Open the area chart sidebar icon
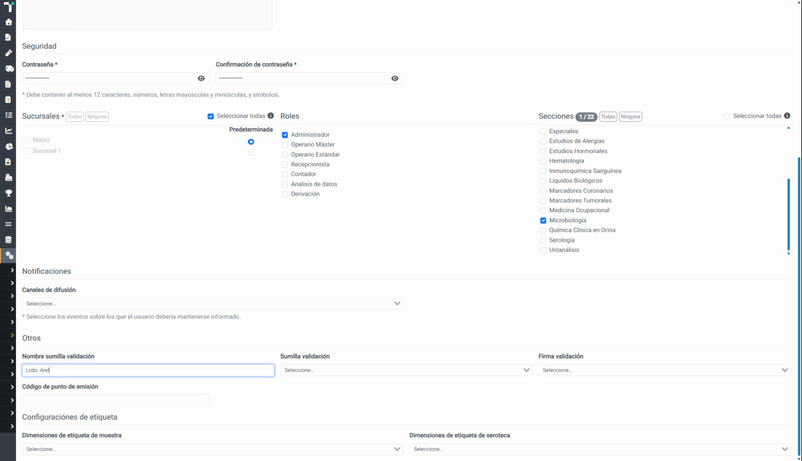 [8, 209]
